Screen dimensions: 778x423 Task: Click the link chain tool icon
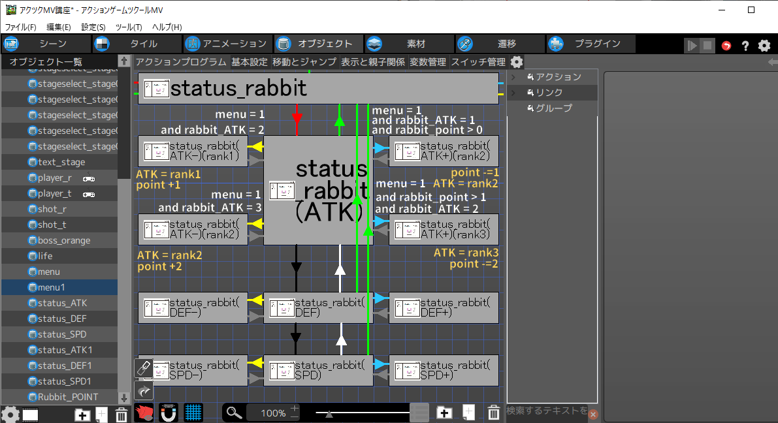click(144, 368)
